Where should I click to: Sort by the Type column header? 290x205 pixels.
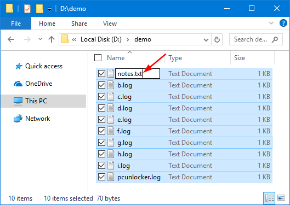pos(175,58)
